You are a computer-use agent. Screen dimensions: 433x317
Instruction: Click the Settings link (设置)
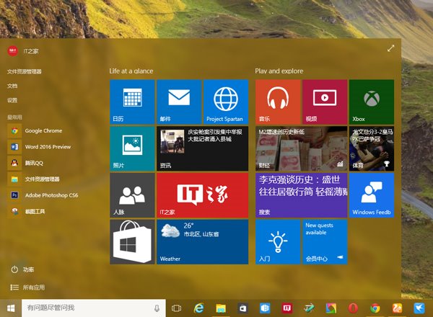12,100
